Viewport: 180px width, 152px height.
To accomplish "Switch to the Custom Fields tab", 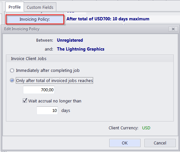I will [x=40, y=7].
